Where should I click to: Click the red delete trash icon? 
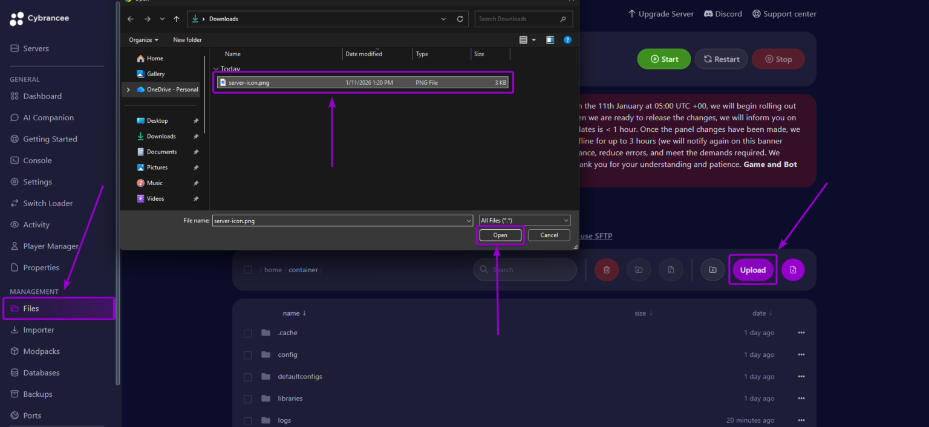607,270
